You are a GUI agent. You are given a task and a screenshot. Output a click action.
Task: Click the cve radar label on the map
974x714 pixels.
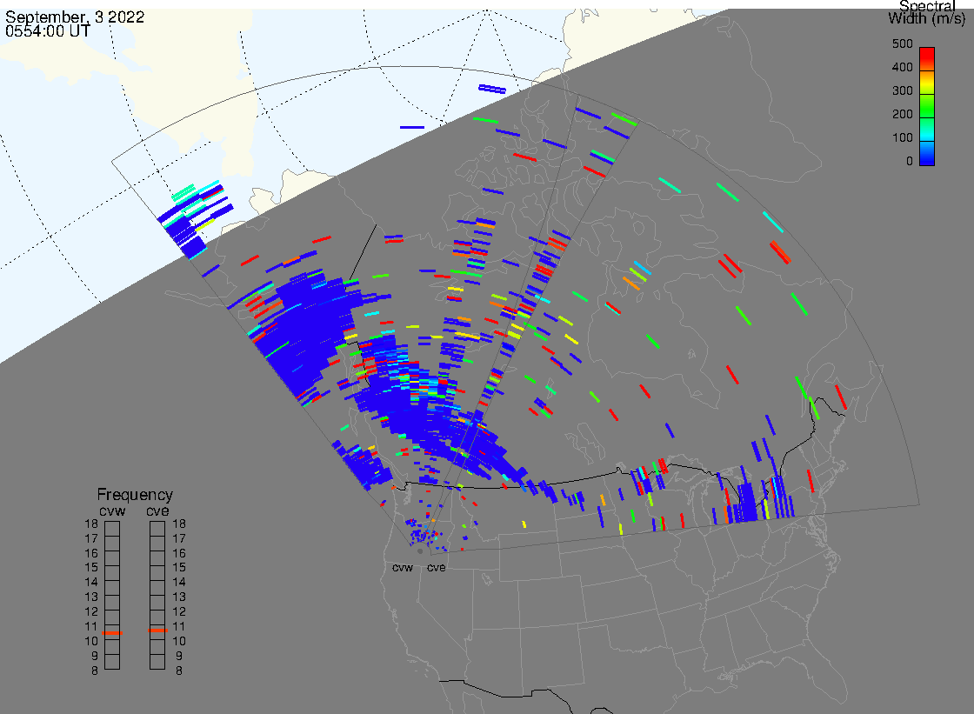coord(436,568)
